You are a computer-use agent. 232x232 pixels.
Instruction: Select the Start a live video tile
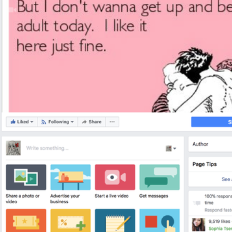tap(115, 177)
